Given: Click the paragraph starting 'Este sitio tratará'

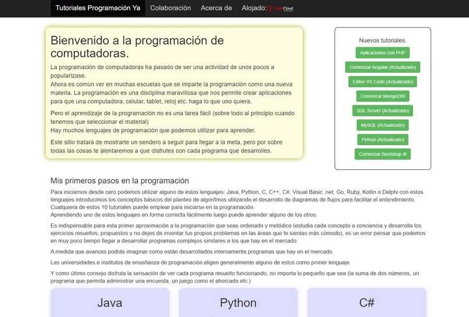Looking at the screenshot, I should pyautogui.click(x=166, y=146).
